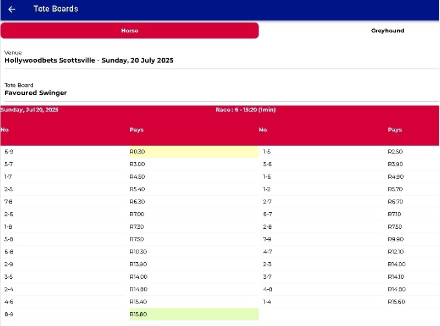
Task: Choose the 1-4 combination entry
Action: pyautogui.click(x=267, y=301)
